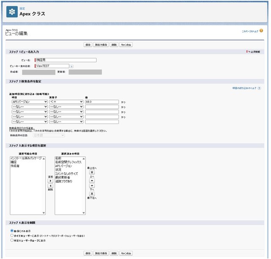This screenshot has height=259, width=271.
Task: Click the fifth row value field
Action: pos(102,122)
